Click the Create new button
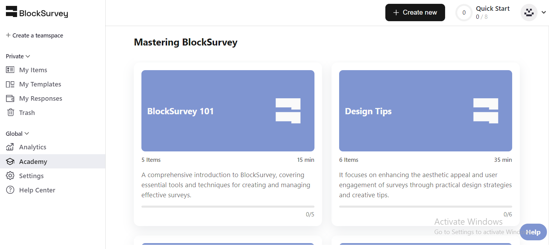Viewport: 549px width, 249px height. click(x=415, y=13)
